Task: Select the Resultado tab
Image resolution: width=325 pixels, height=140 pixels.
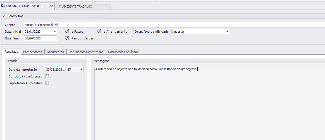Action: click(x=11, y=52)
